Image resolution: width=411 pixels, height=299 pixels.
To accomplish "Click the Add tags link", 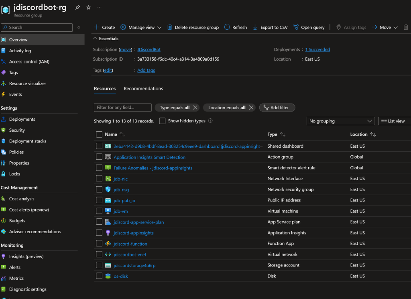I will [x=146, y=70].
